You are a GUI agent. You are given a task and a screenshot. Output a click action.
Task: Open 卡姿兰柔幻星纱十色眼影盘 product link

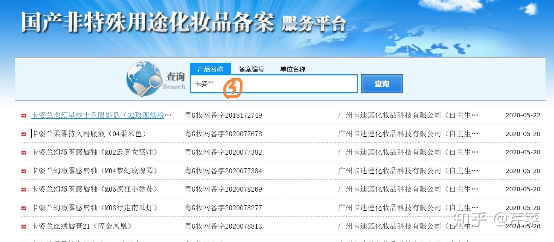pos(101,115)
